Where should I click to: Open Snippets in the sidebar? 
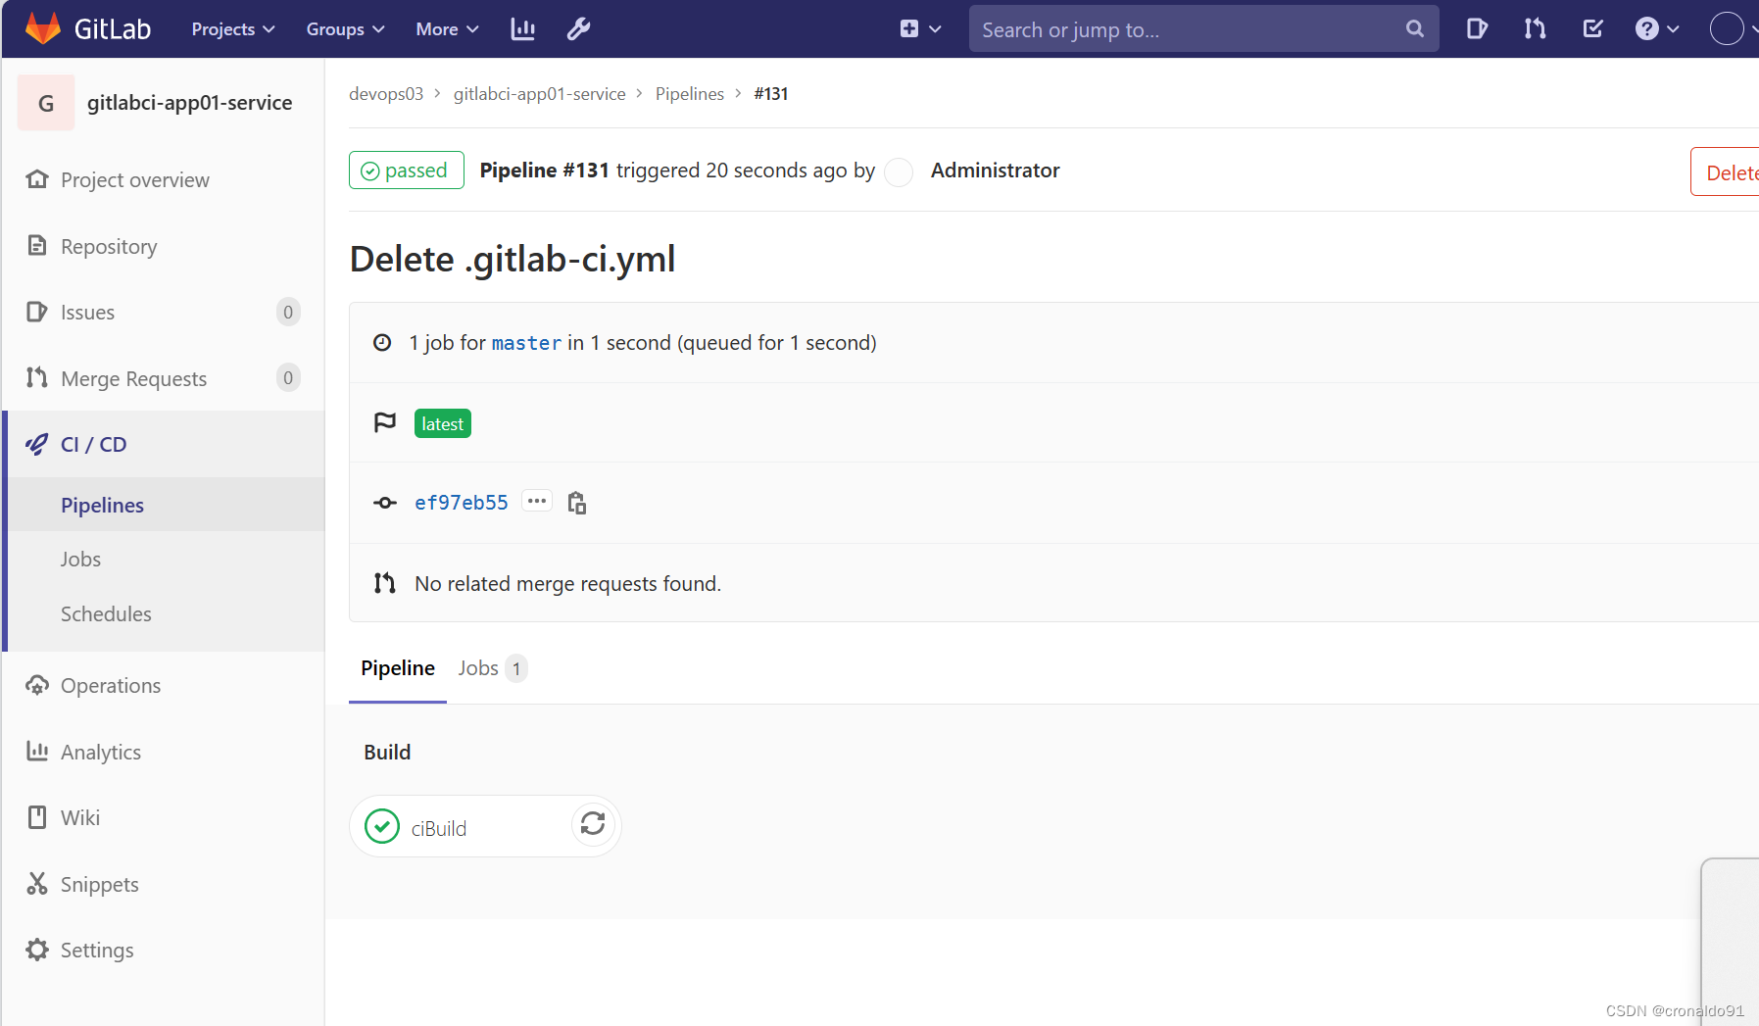point(99,885)
